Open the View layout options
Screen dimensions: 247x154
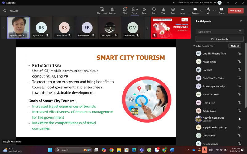point(163,10)
